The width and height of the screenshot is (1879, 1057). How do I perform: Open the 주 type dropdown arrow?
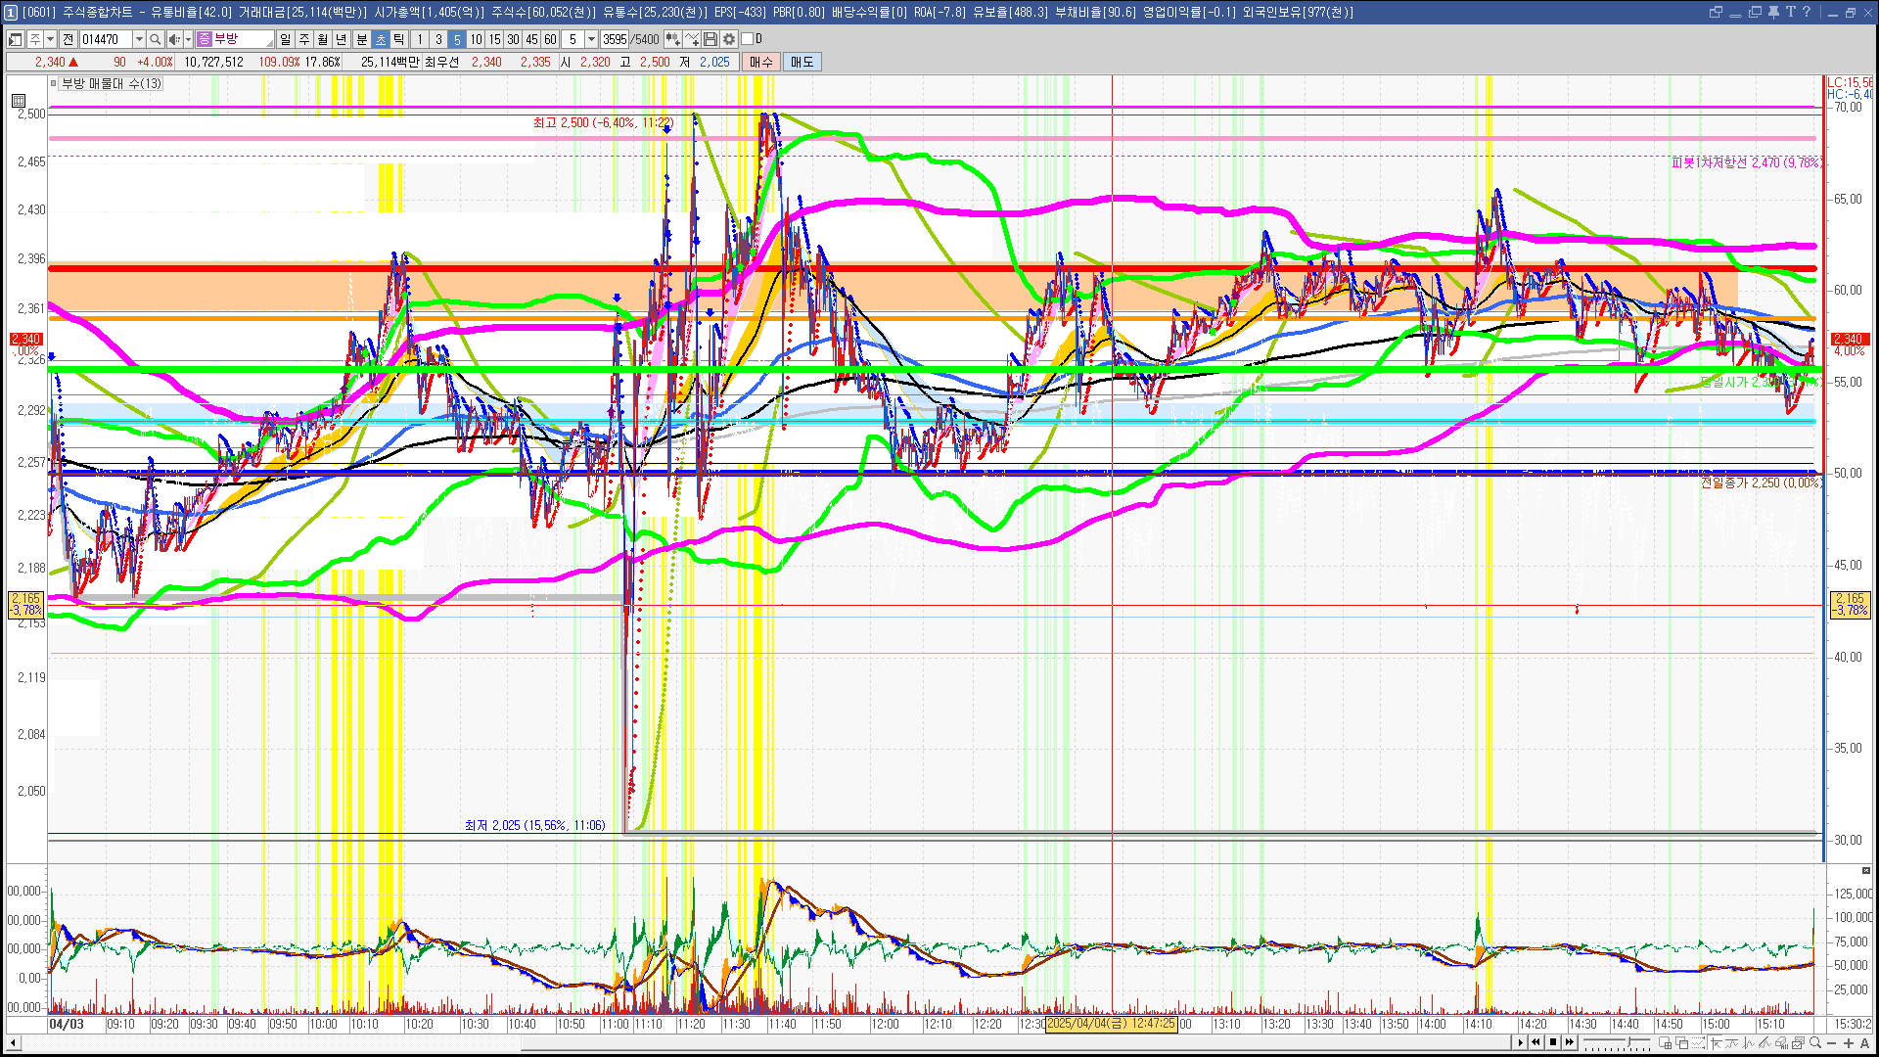50,39
